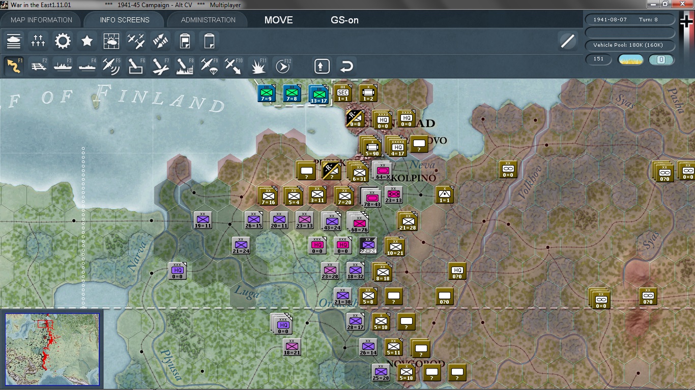Screen dimensions: 695x390
Task: Click the crossed striped arrows icon
Action: (x=160, y=41)
